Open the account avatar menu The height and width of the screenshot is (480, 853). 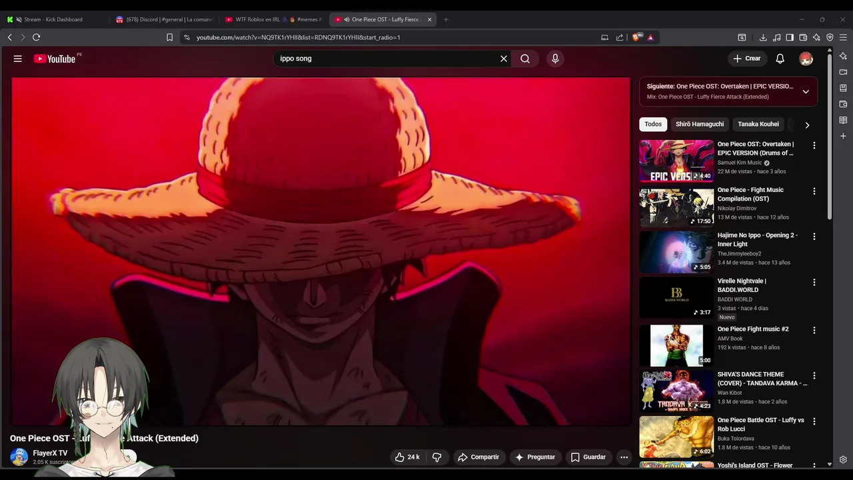tap(806, 59)
